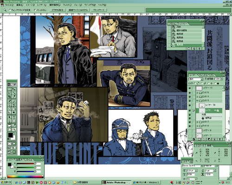Select the History Brush tool
The height and width of the screenshot is (185, 232).
click(x=14, y=105)
